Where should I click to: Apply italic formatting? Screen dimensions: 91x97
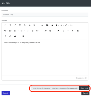point(15,25)
